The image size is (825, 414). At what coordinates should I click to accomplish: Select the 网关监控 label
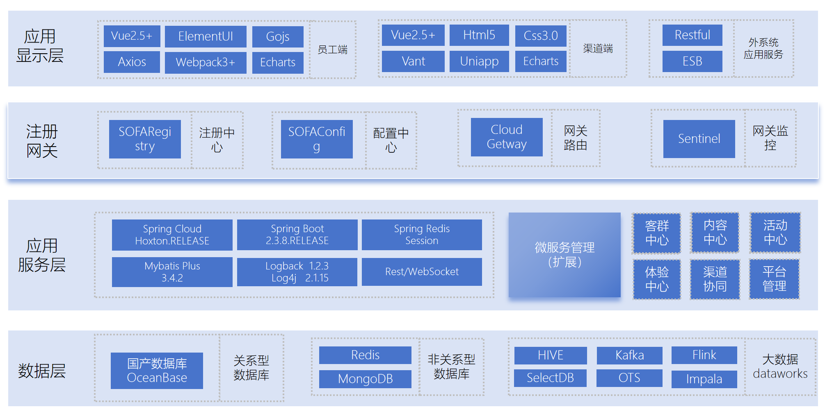click(x=770, y=138)
